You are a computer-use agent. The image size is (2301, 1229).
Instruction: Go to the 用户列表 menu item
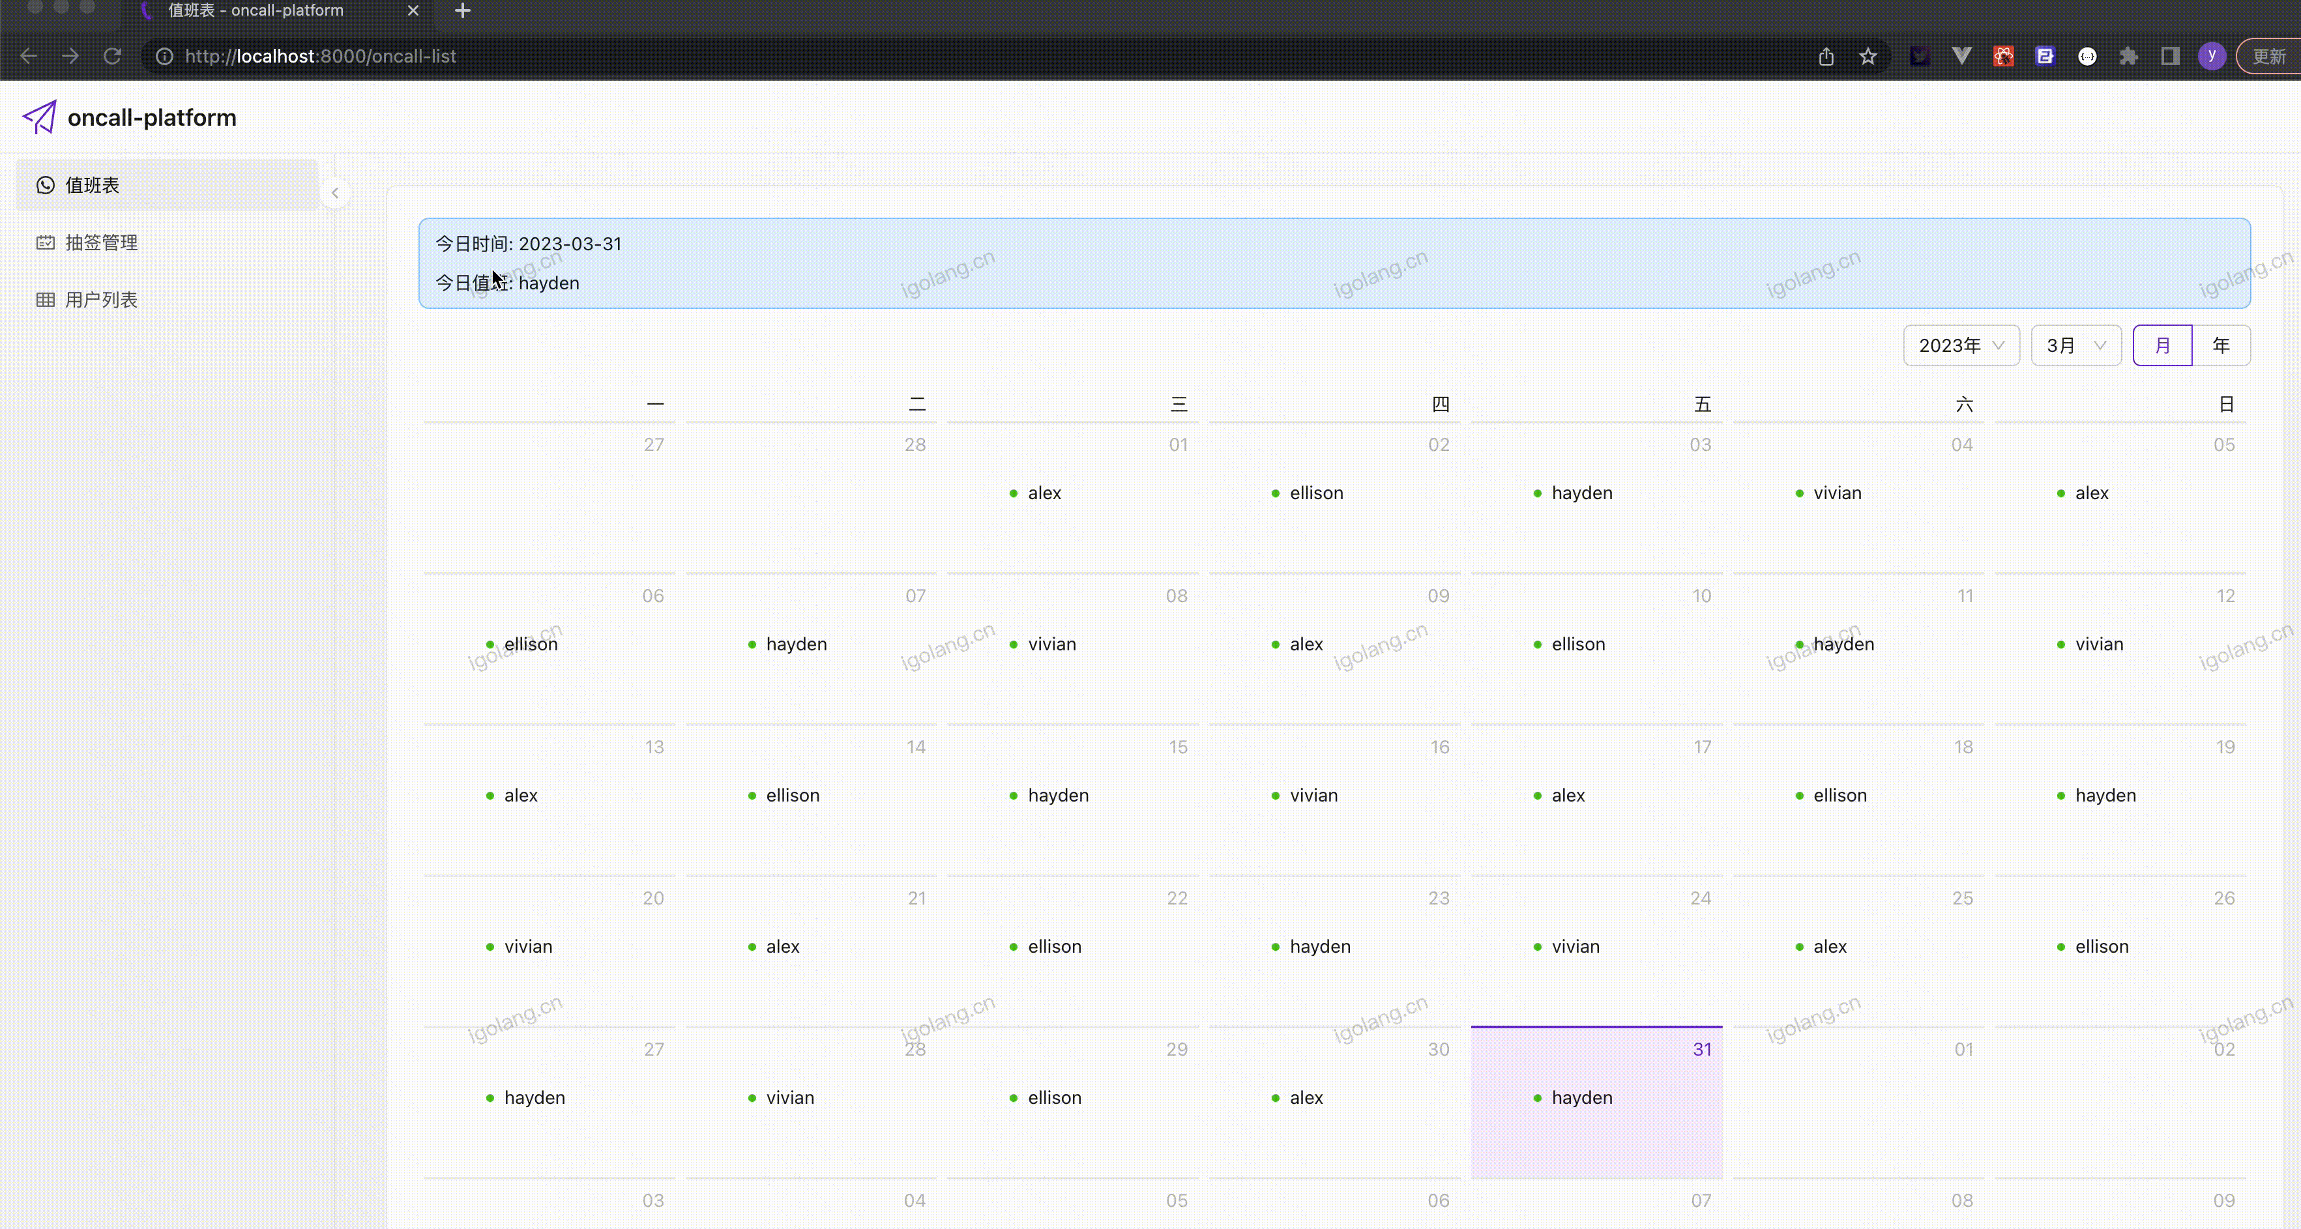pyautogui.click(x=101, y=299)
